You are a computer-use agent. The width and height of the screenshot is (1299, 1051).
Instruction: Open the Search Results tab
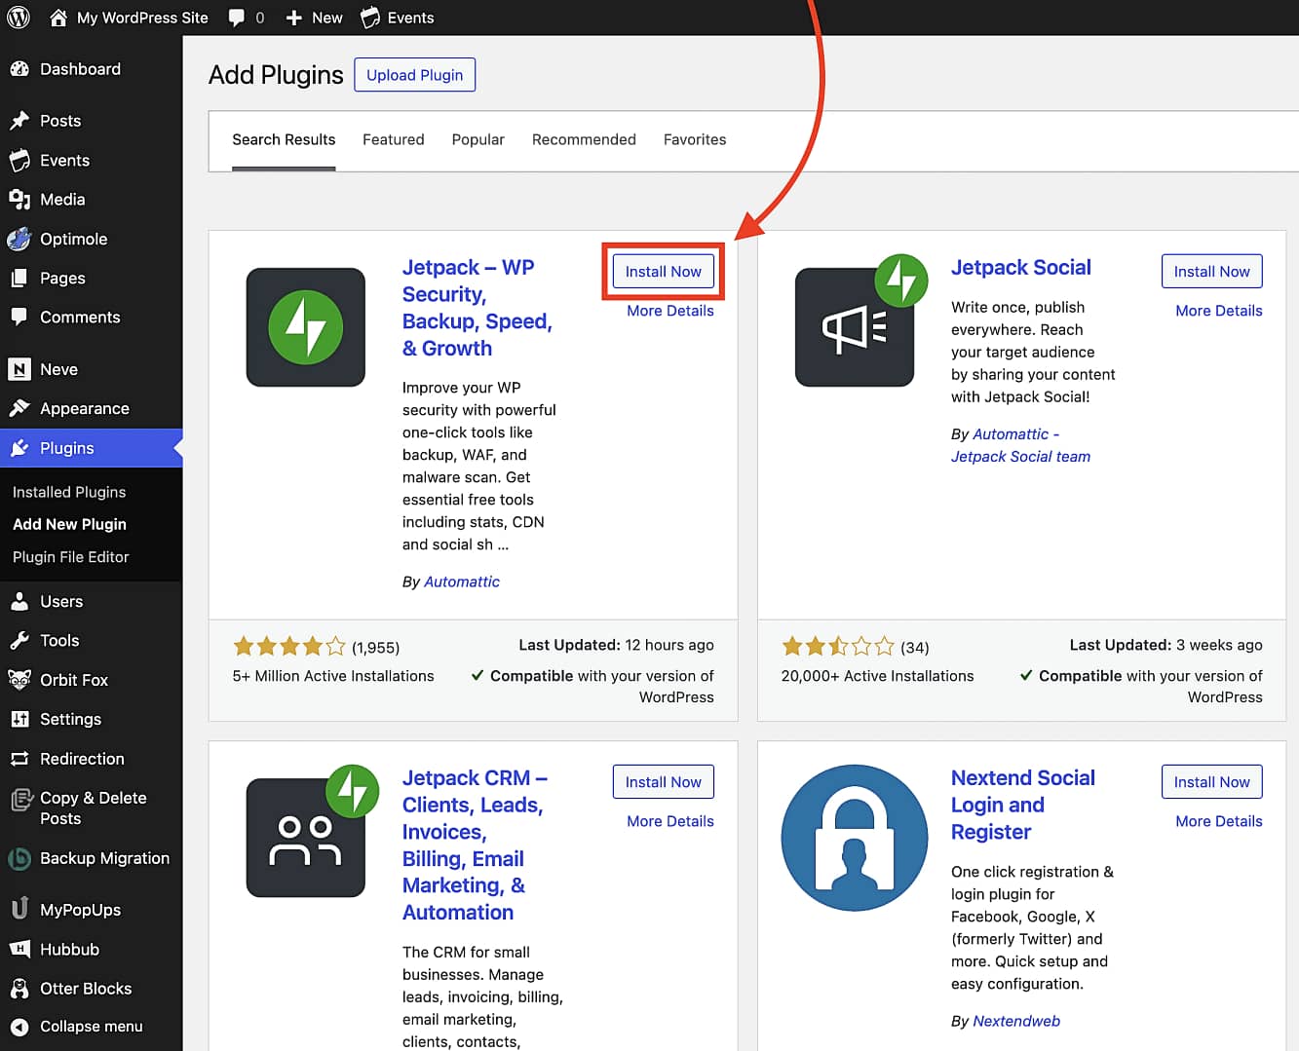pos(284,140)
